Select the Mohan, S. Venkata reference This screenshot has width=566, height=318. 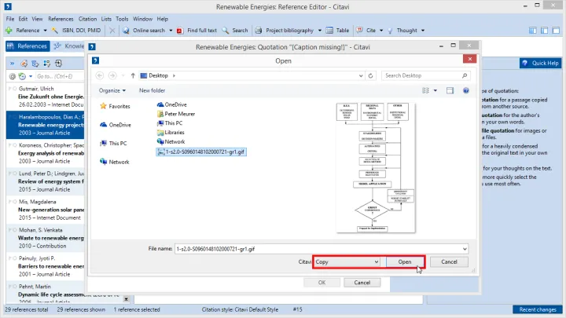coord(45,238)
